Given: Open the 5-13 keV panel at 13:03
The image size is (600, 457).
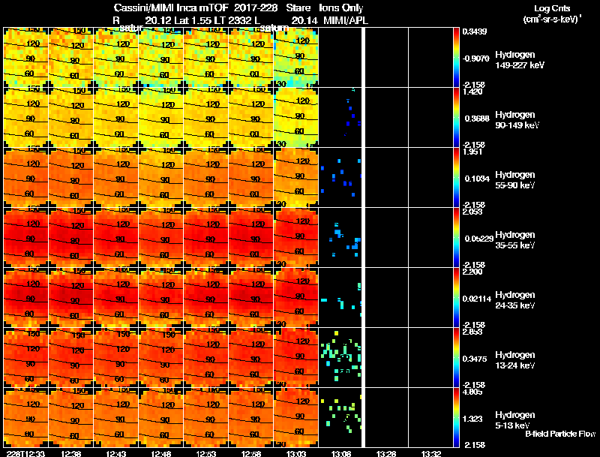Looking at the screenshot, I should click(x=296, y=417).
